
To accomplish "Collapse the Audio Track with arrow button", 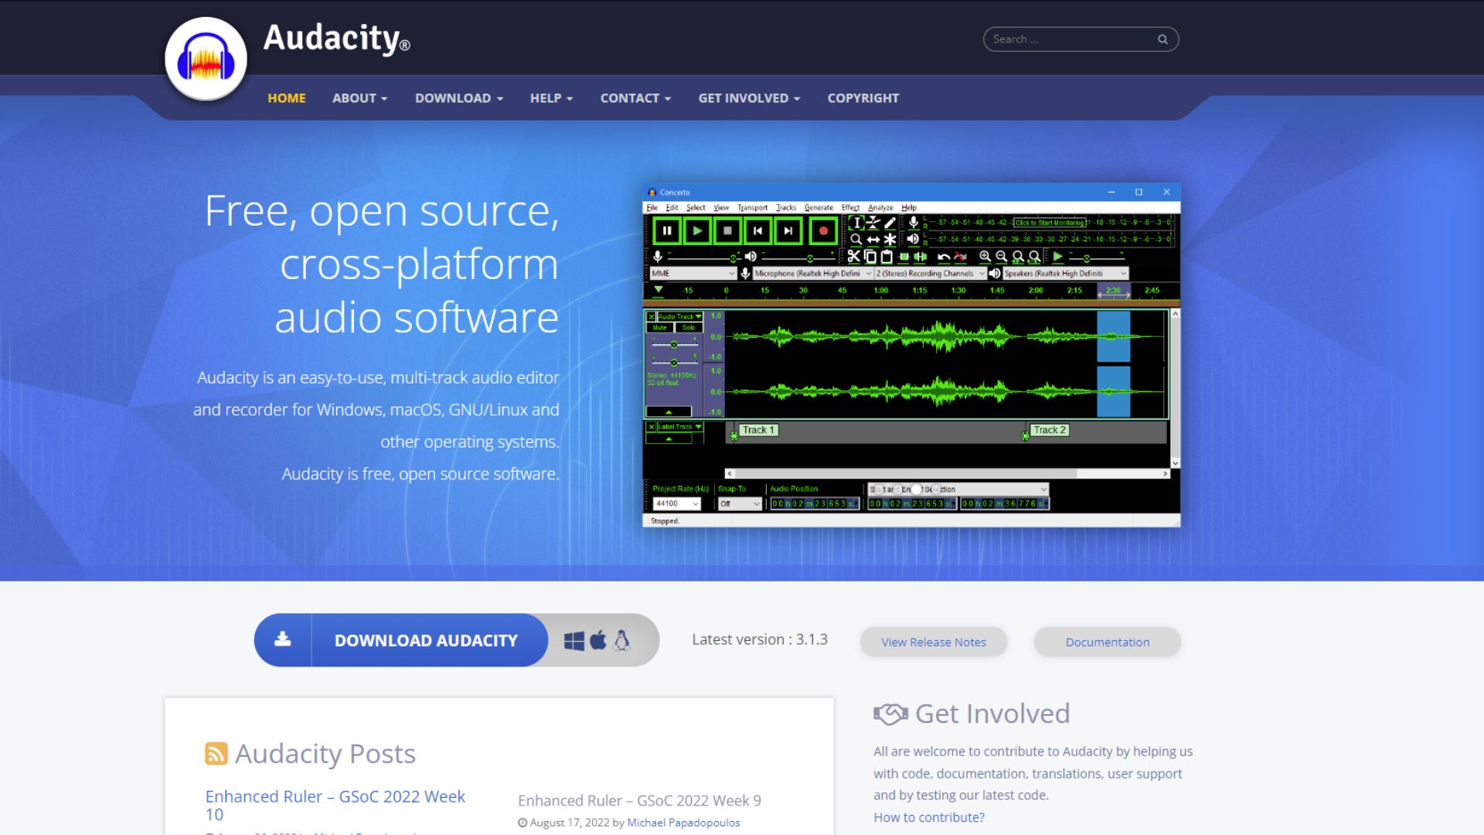I will (669, 412).
